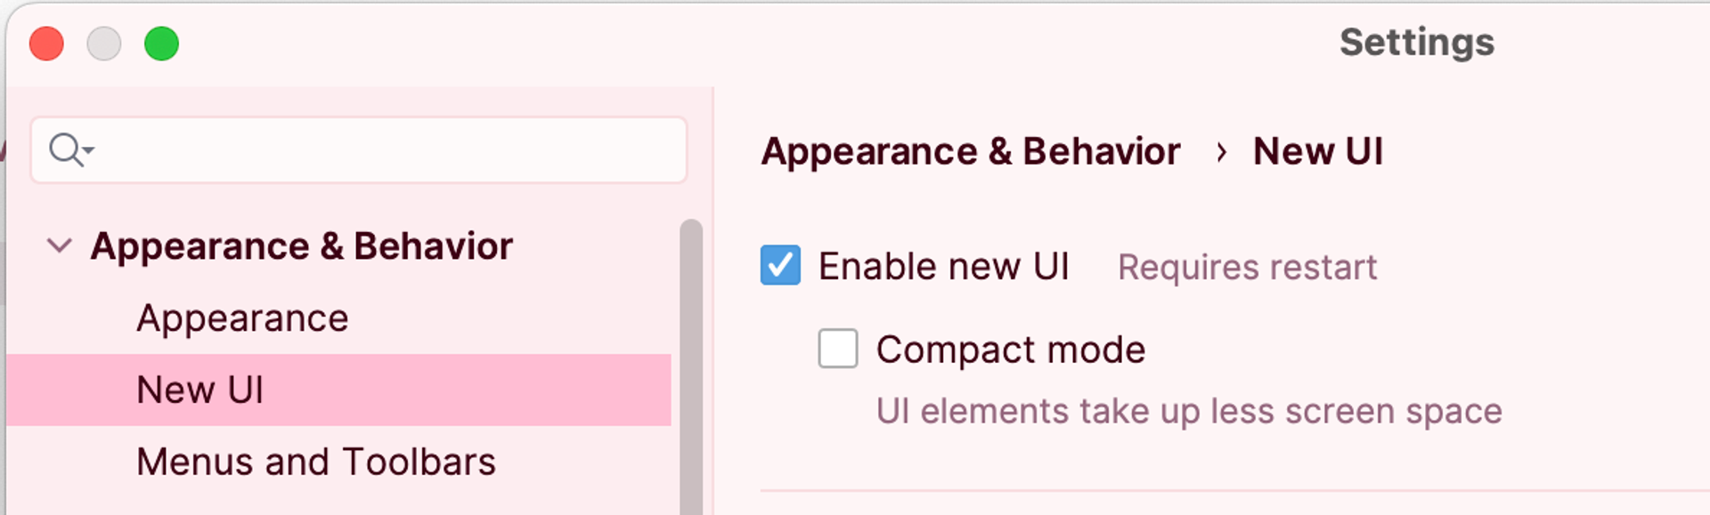Screen dimensions: 1710x515
Task: Click the search magnifier icon
Action: (x=65, y=149)
